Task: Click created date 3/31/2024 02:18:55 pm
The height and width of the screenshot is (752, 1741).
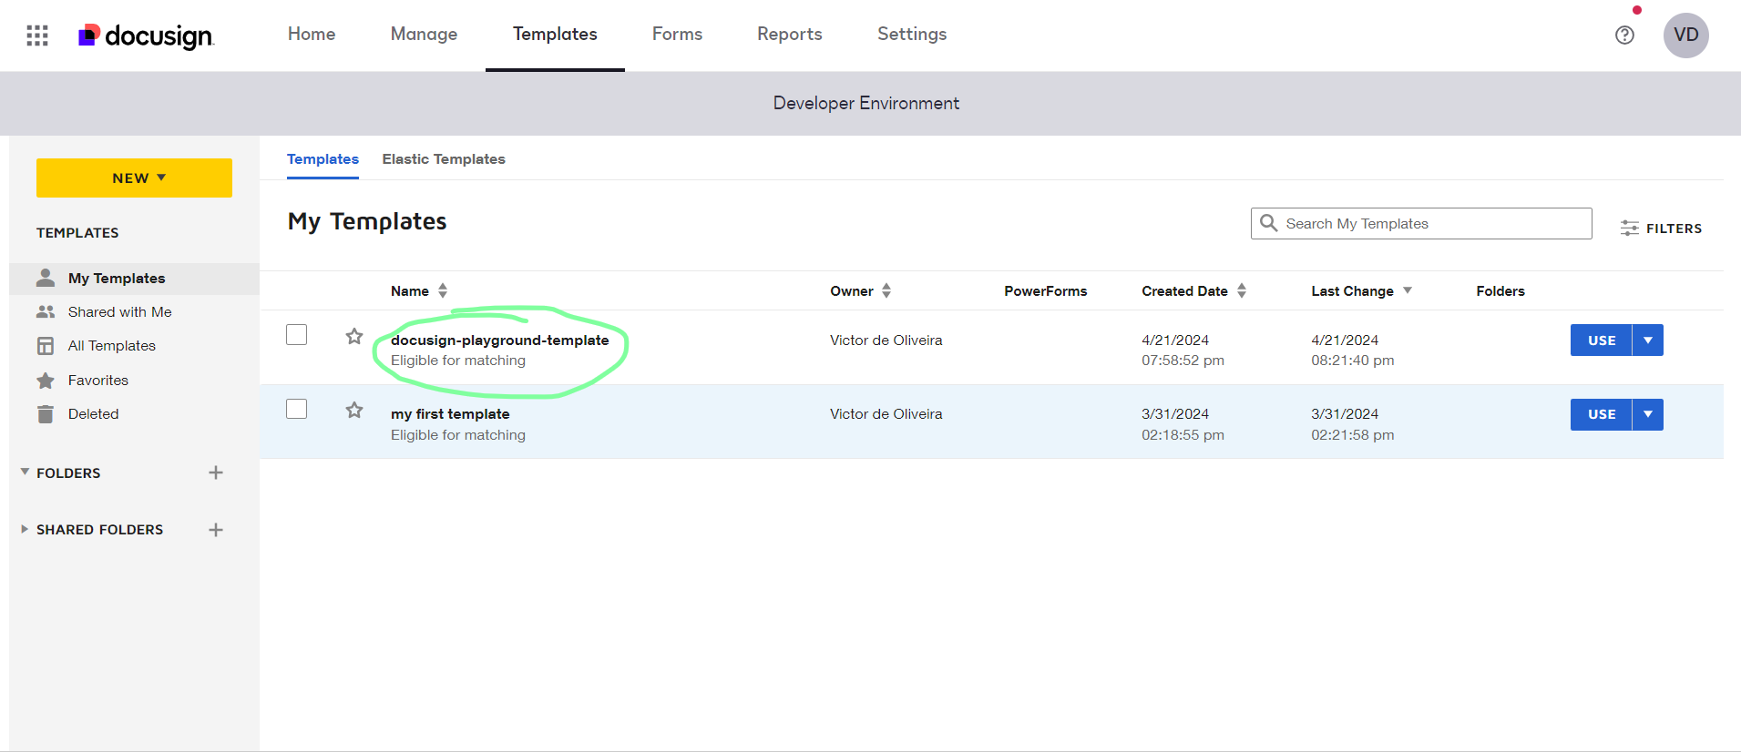Action: [1183, 424]
